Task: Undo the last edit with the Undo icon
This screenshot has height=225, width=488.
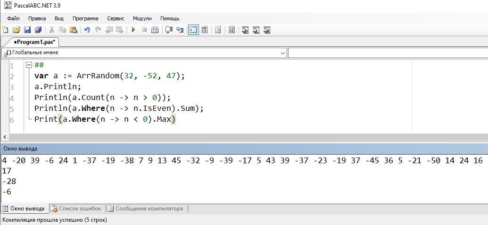Action: tap(87, 30)
